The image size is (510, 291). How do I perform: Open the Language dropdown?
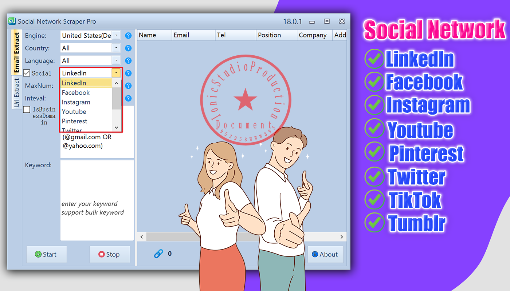coord(116,60)
